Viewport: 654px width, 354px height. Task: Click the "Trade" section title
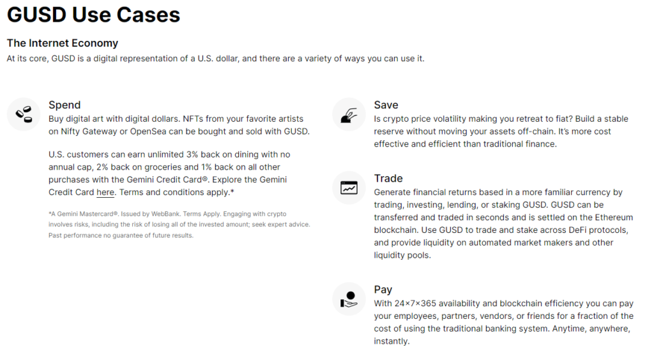click(388, 179)
